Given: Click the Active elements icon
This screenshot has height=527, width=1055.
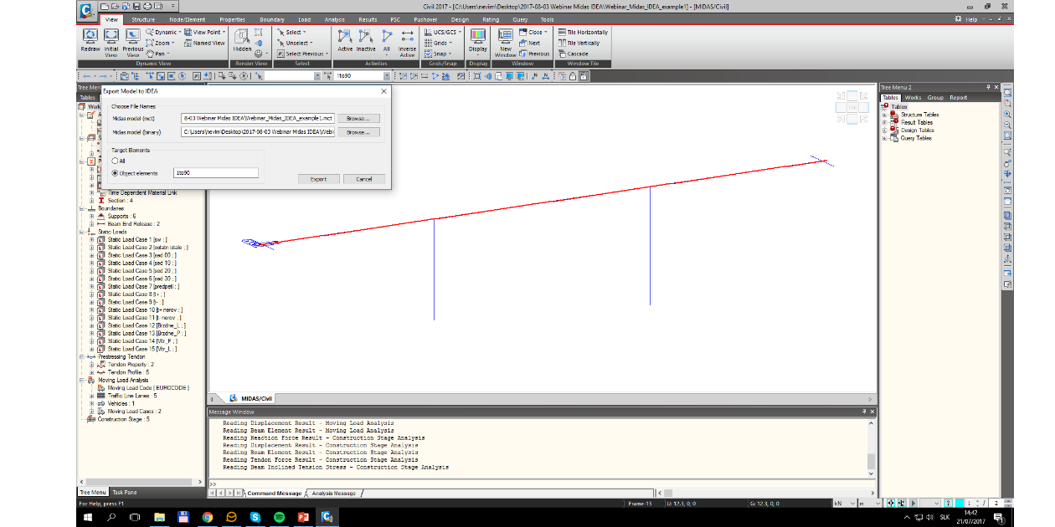Looking at the screenshot, I should coord(344,37).
